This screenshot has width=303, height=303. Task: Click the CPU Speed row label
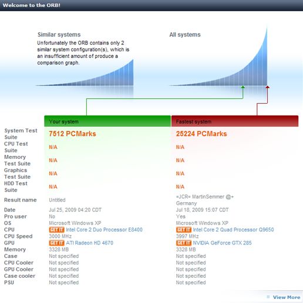(x=18, y=236)
